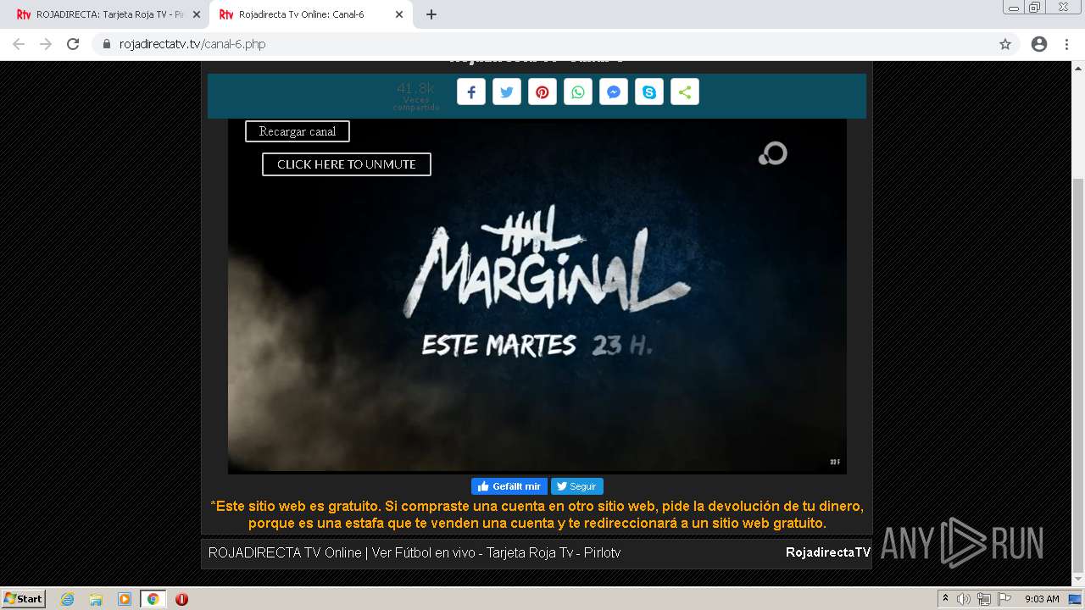
Task: Open the Action Center flag icon
Action: coord(1004,599)
